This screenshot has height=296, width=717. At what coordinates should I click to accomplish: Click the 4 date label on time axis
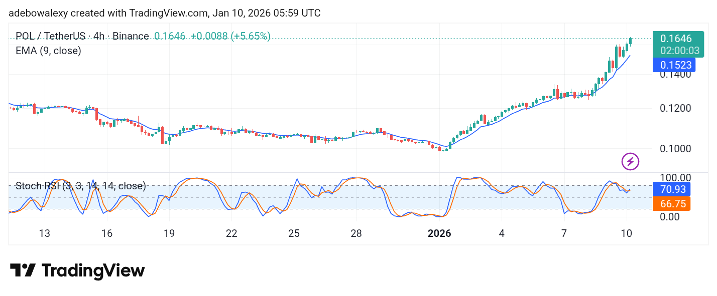502,233
